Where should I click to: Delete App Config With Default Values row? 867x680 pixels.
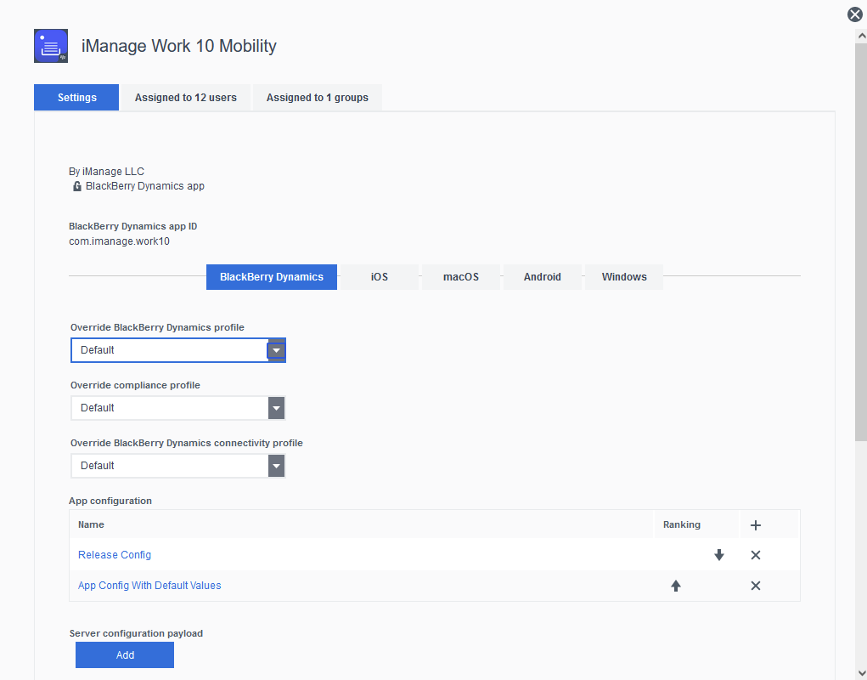pos(756,586)
